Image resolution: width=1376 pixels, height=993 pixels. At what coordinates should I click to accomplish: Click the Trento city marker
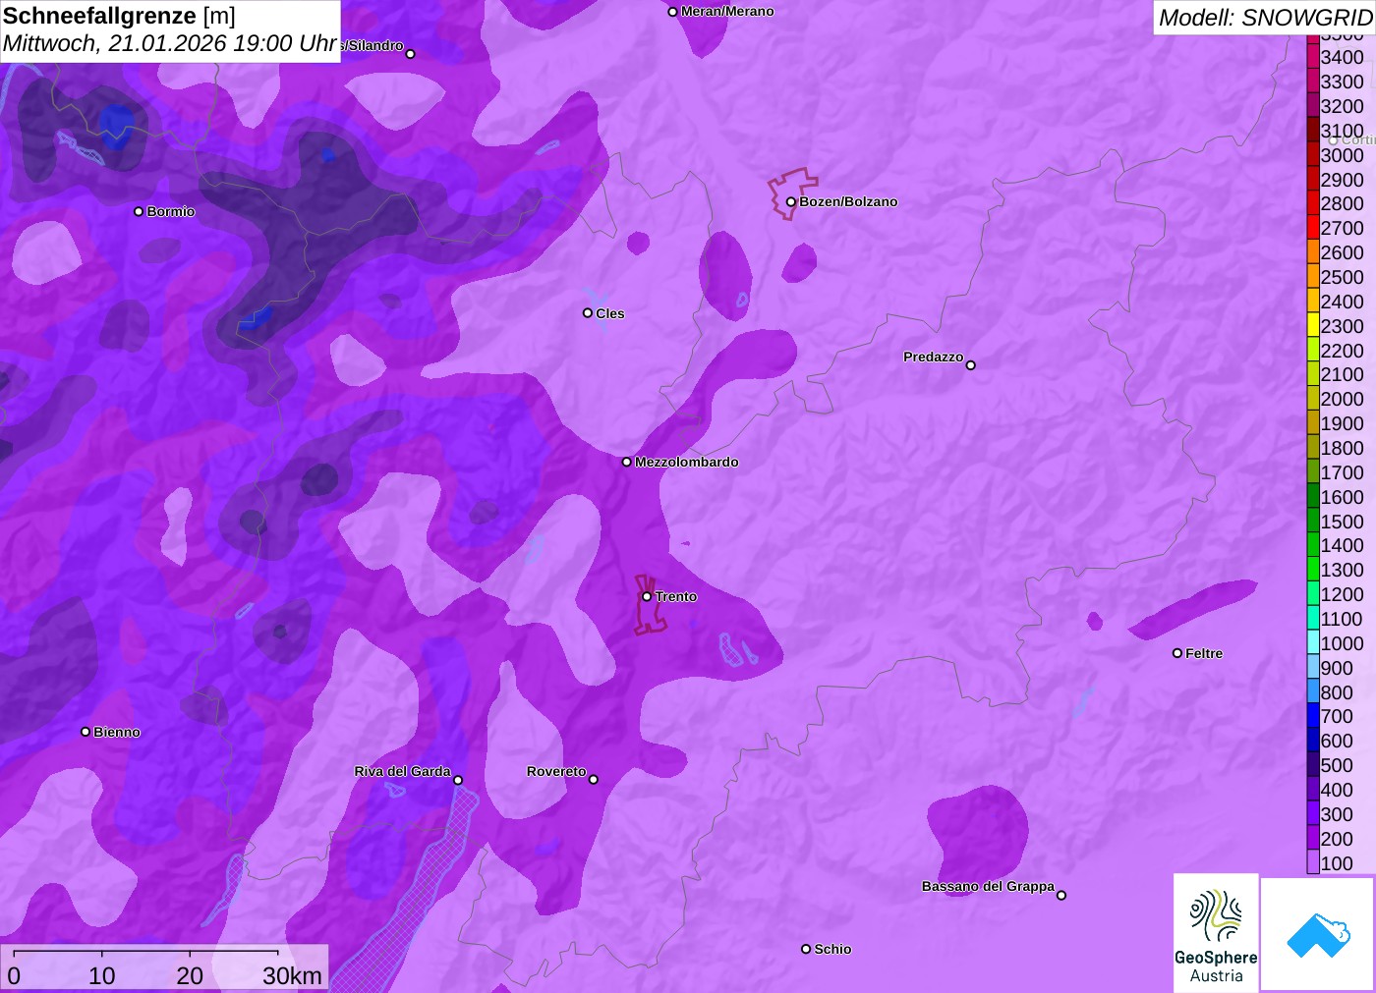tap(647, 596)
